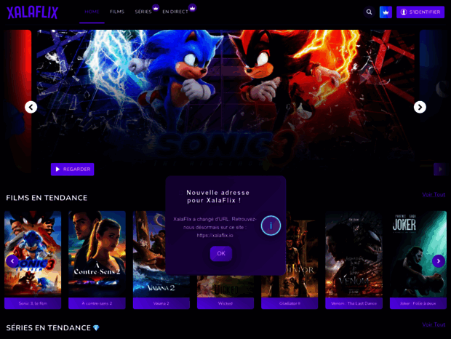Click the https://xalaflix.io URL text in popup
Viewport: 451px width, 339px height.
[215, 235]
